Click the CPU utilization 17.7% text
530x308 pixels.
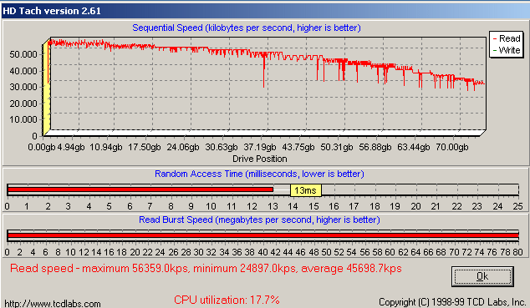[227, 300]
